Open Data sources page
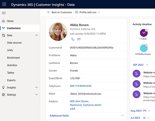 [x=14, y=43]
